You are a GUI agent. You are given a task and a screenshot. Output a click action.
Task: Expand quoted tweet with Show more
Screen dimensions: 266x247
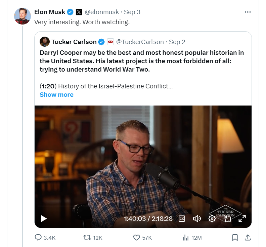pos(56,94)
